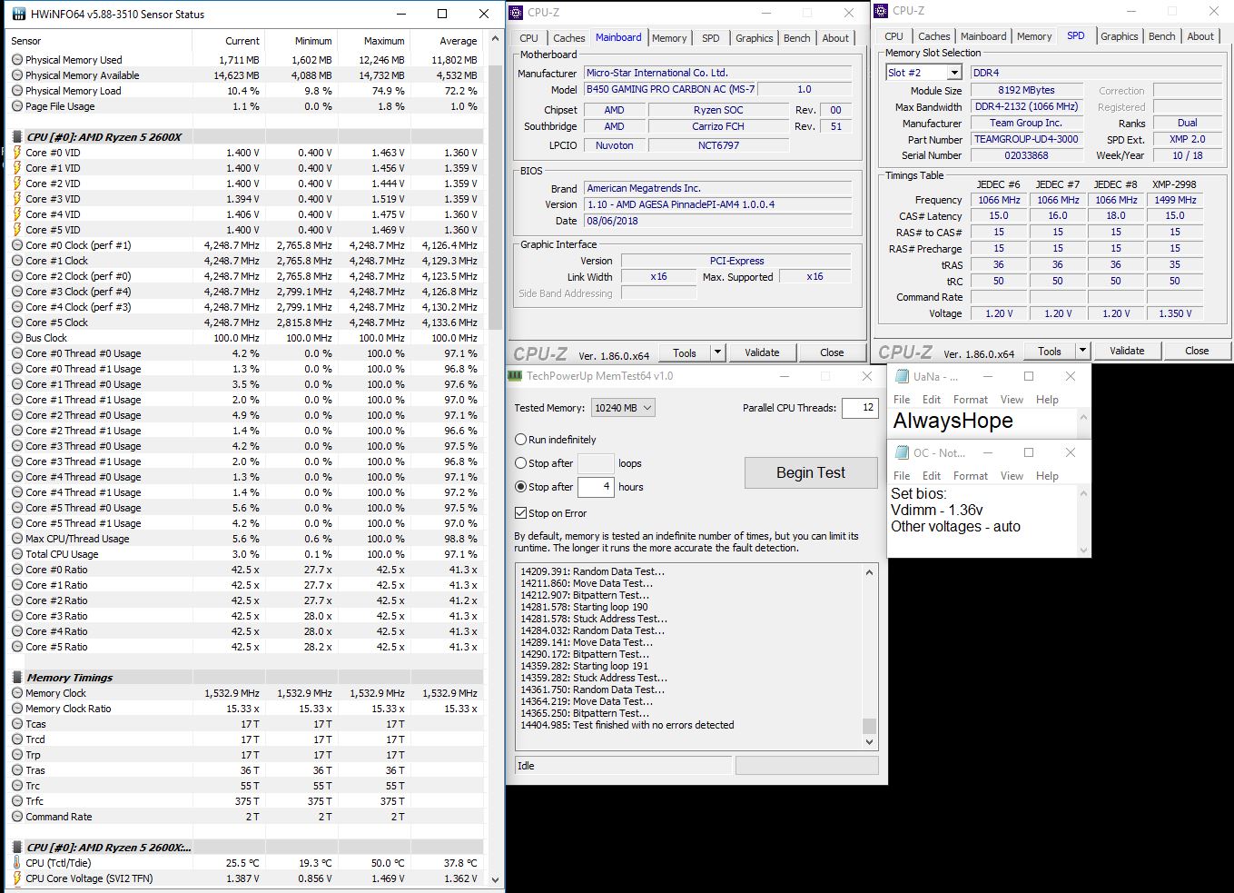This screenshot has width=1234, height=893.
Task: Click the Parallel CPU Threads input field
Action: point(860,408)
